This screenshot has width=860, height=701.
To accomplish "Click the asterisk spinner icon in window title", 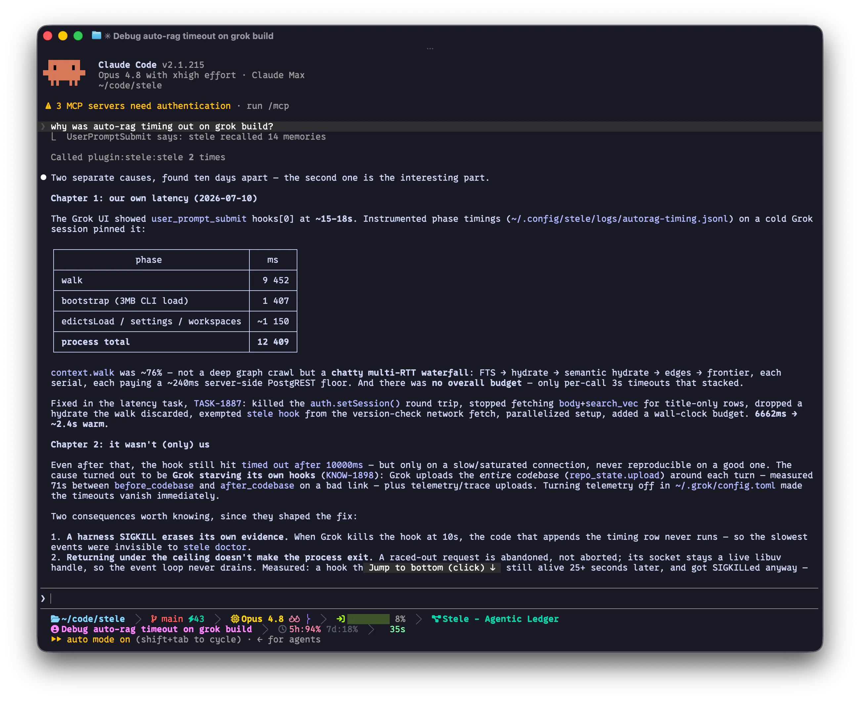I will [108, 36].
